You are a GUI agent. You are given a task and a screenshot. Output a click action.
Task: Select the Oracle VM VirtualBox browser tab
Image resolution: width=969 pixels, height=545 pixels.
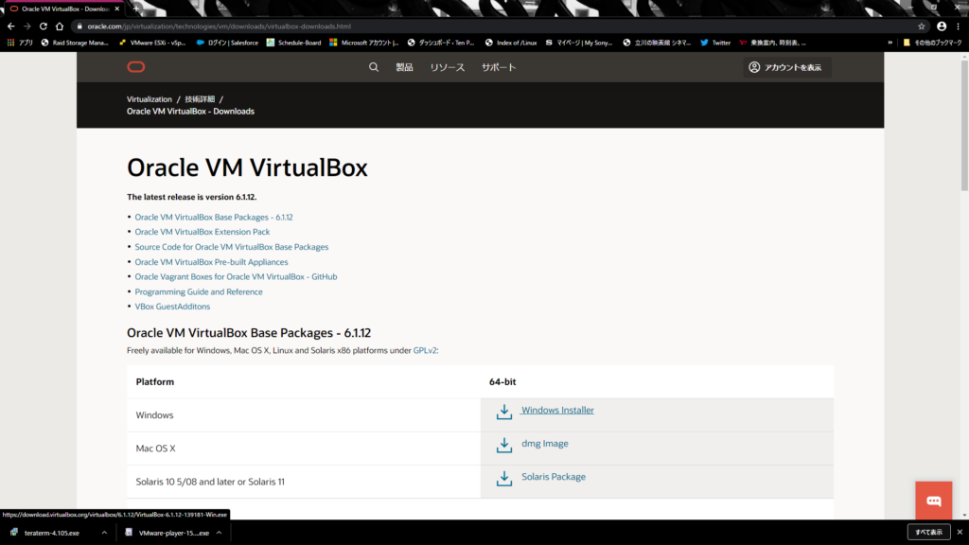pyautogui.click(x=64, y=9)
